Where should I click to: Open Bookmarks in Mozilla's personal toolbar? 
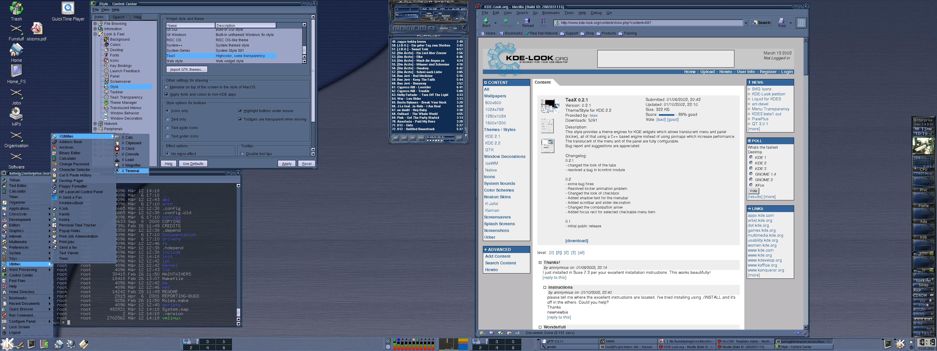(x=511, y=33)
